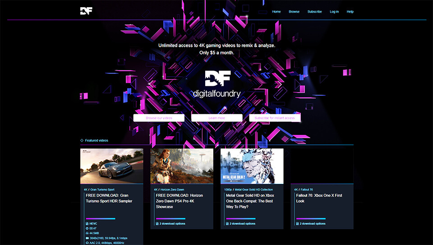Click Metal Gear Solid '2 download options' text

(x=243, y=224)
